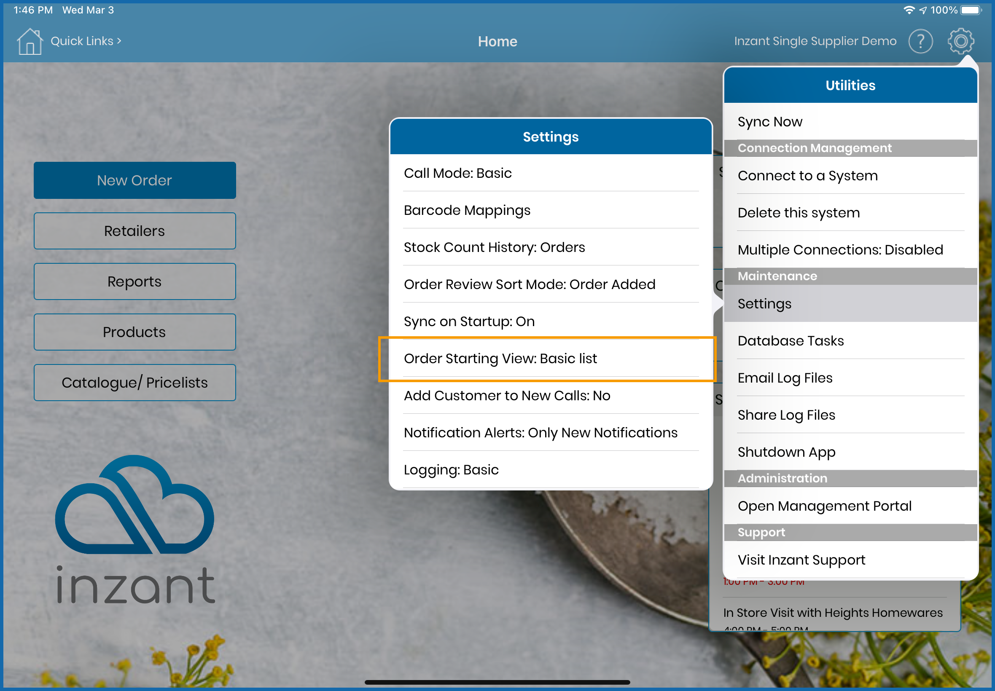Open the help question mark icon
Viewport: 995px width, 691px height.
920,42
